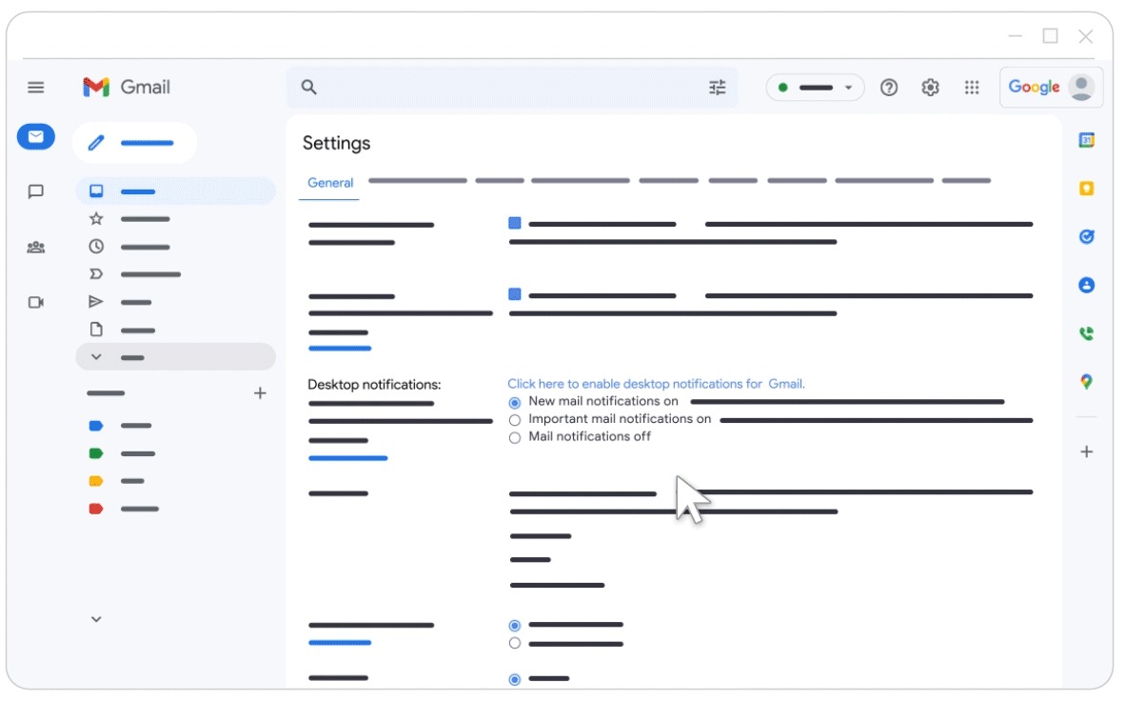This screenshot has height=701, width=1125.
Task: Open Chat from the left rail
Action: (36, 191)
